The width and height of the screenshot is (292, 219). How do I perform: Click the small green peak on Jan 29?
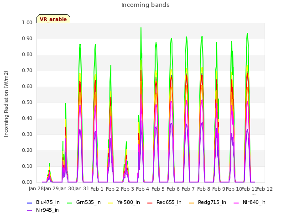tap(49, 163)
